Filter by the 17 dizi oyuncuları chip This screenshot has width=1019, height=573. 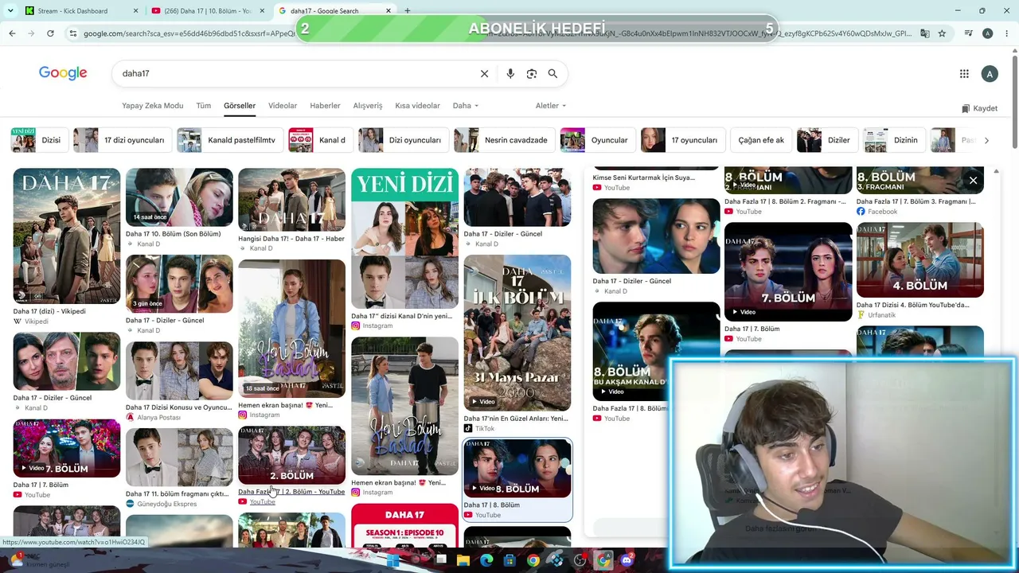122,140
